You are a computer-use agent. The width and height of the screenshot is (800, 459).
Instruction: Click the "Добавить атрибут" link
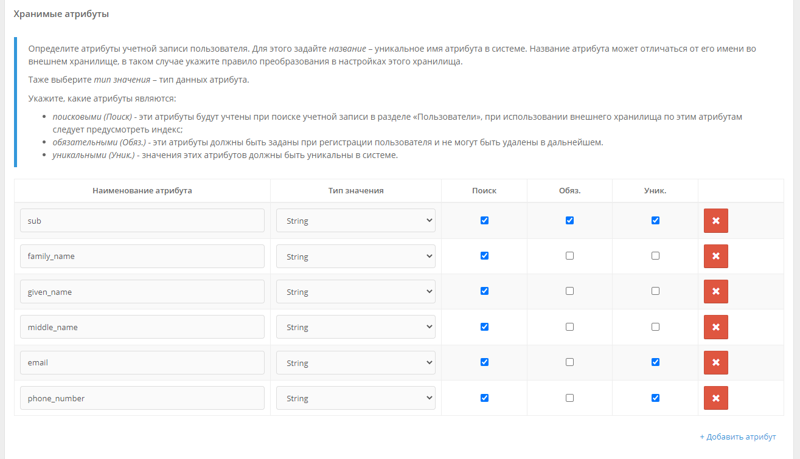[x=737, y=437]
